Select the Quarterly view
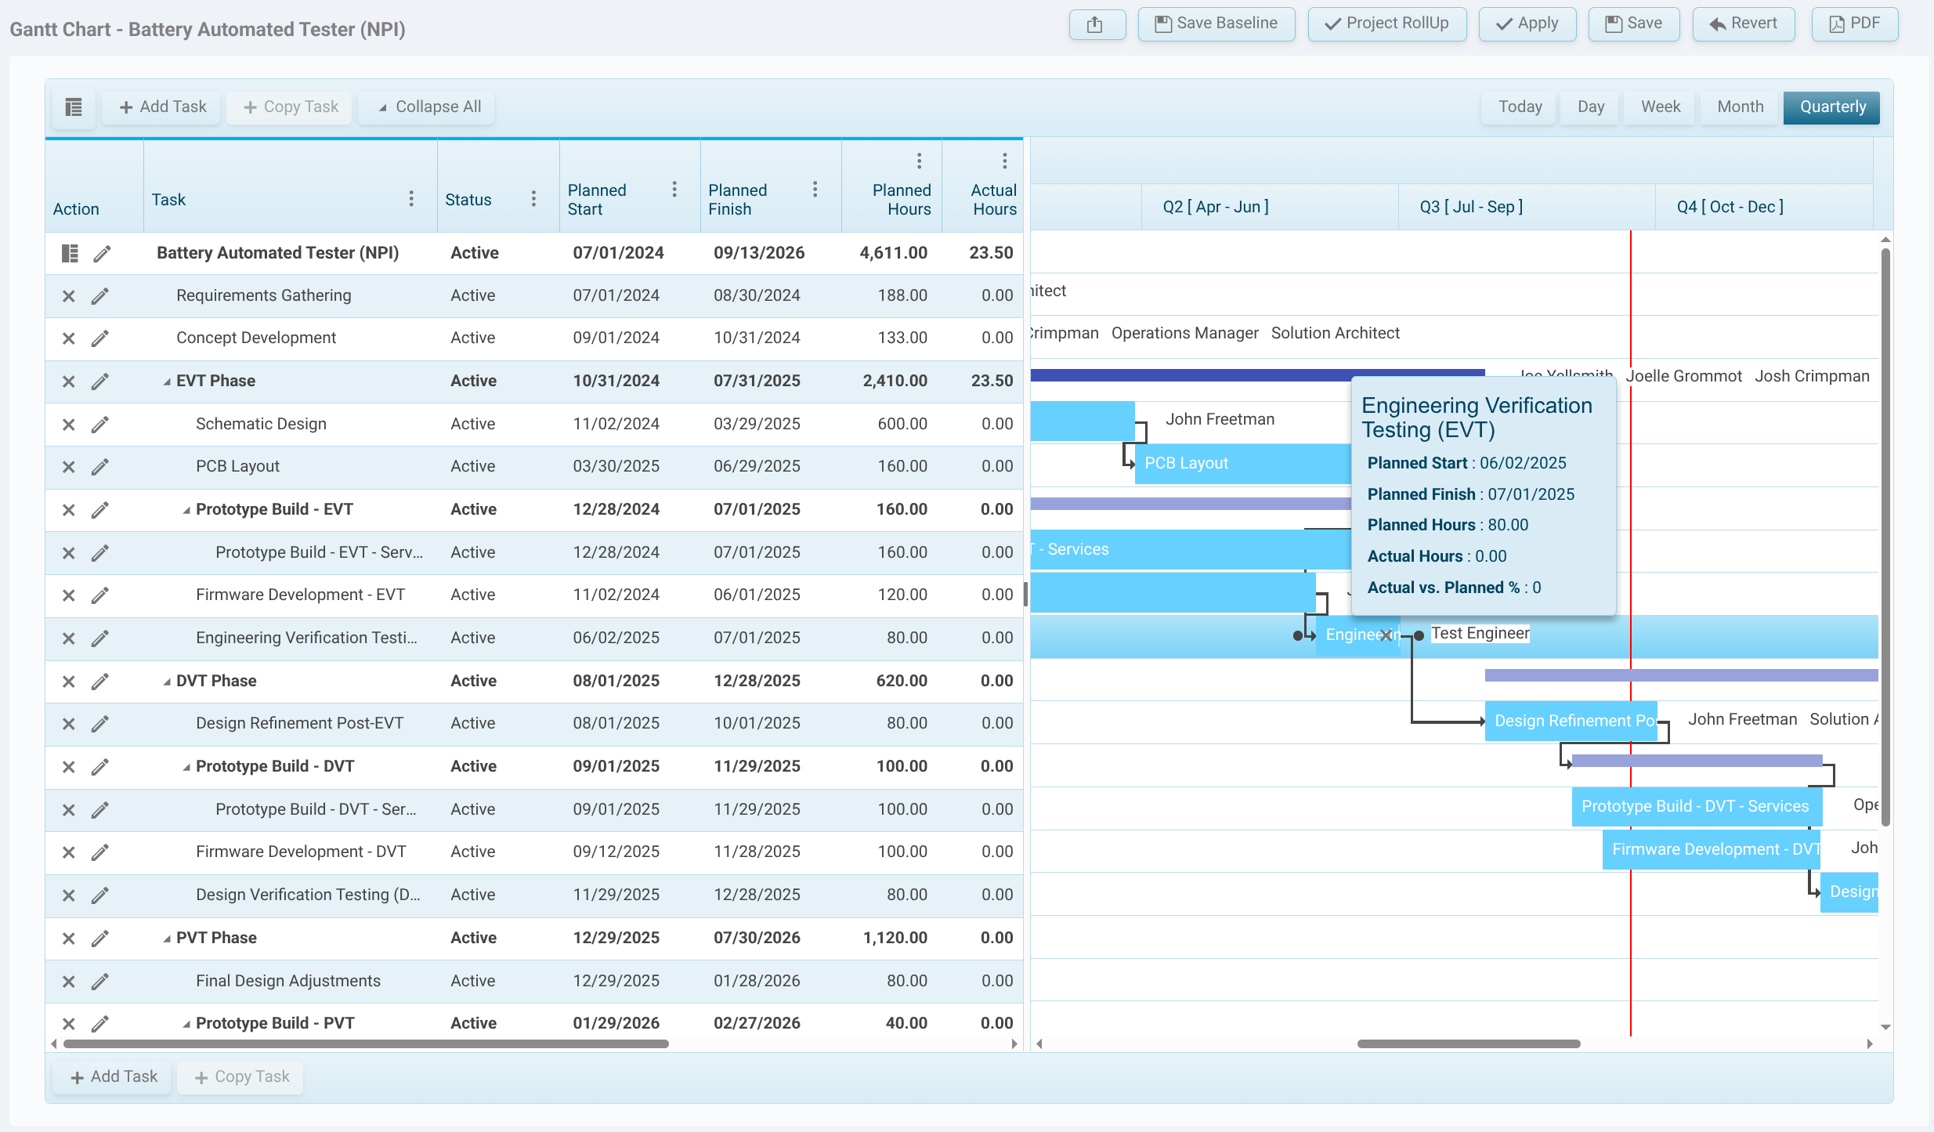1934x1132 pixels. [x=1831, y=107]
